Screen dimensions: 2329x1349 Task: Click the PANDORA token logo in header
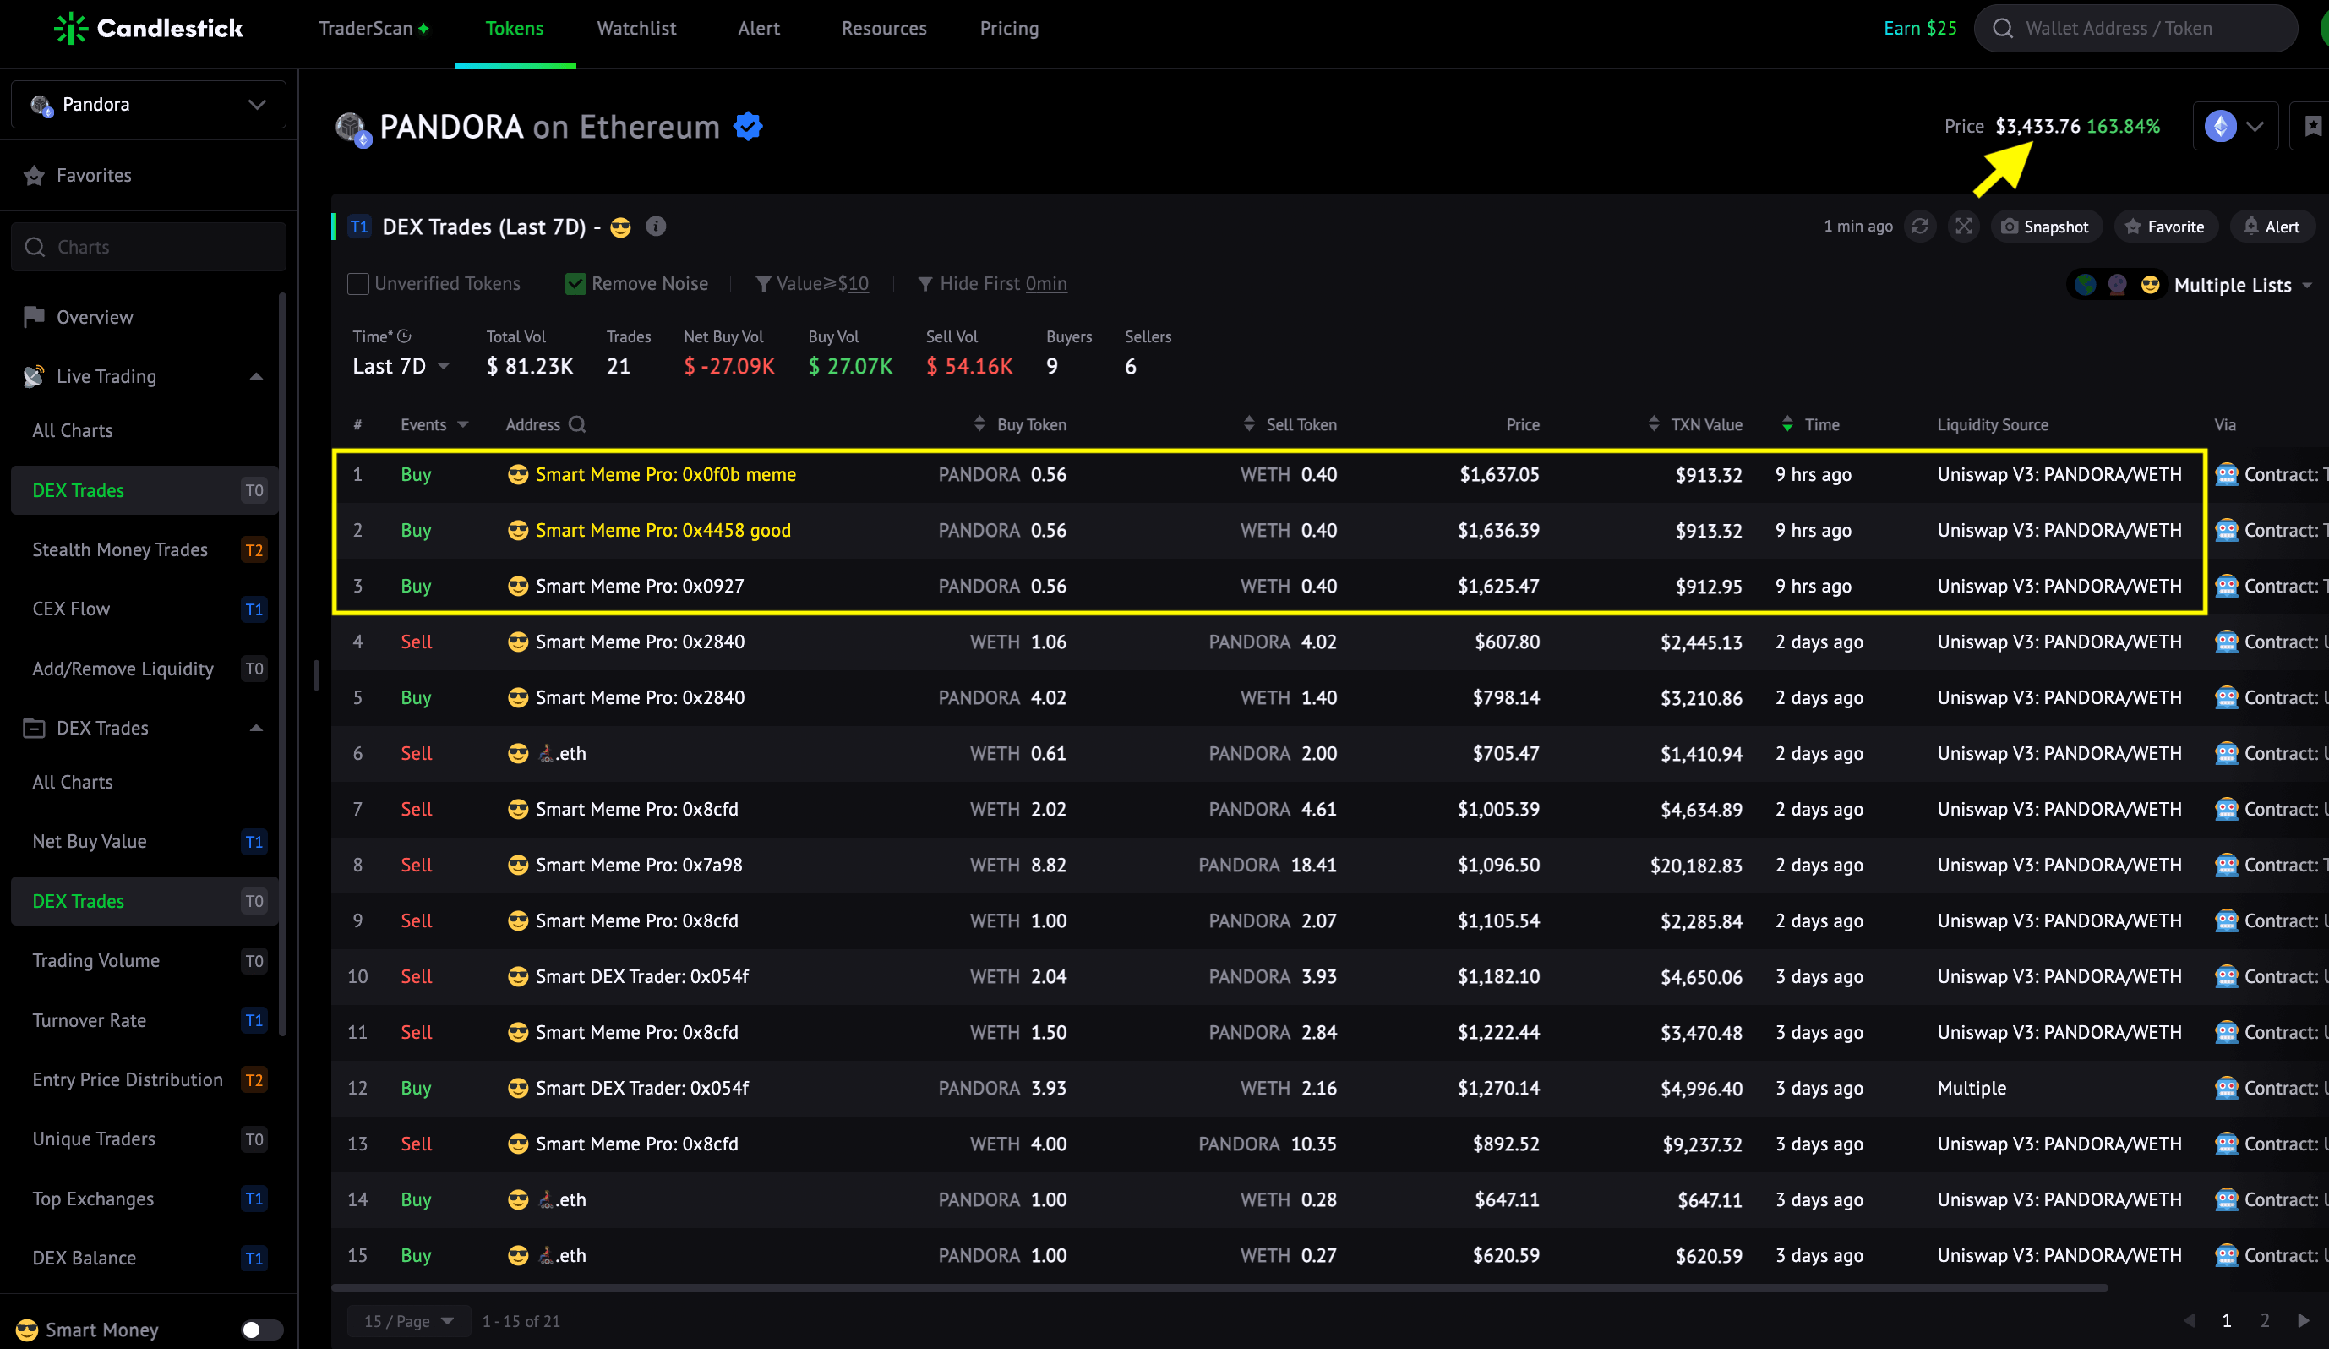tap(353, 128)
